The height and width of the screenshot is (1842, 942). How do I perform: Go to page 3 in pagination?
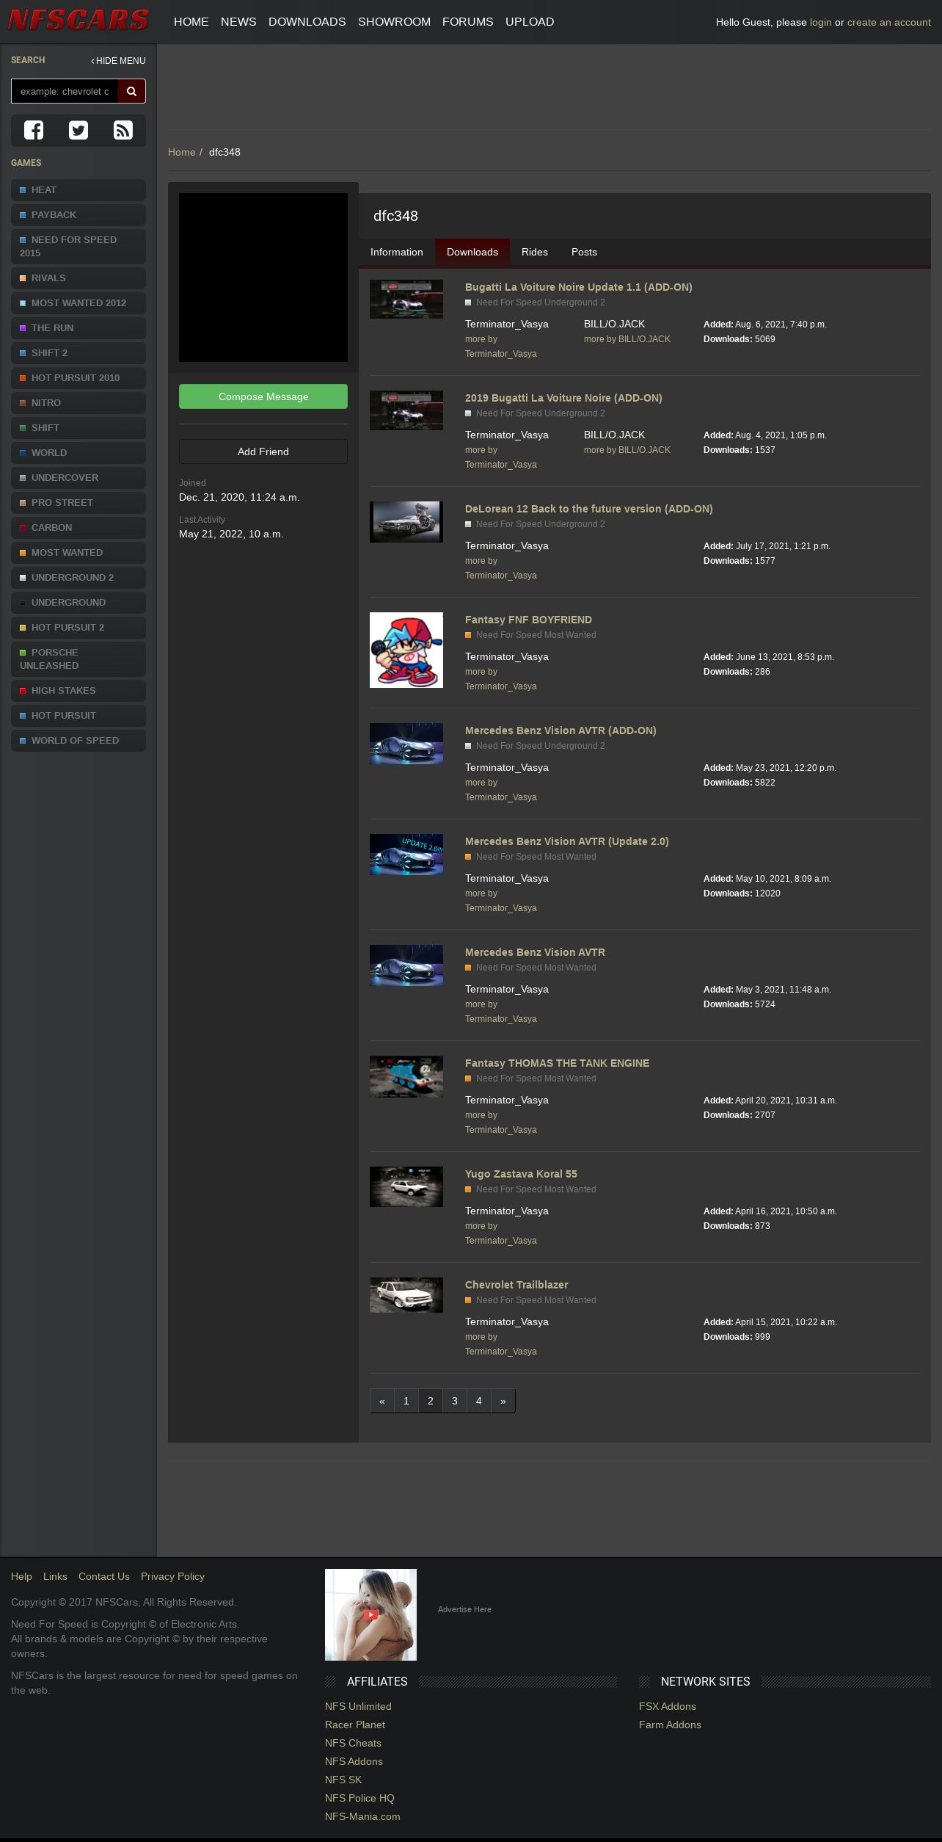pos(455,1401)
